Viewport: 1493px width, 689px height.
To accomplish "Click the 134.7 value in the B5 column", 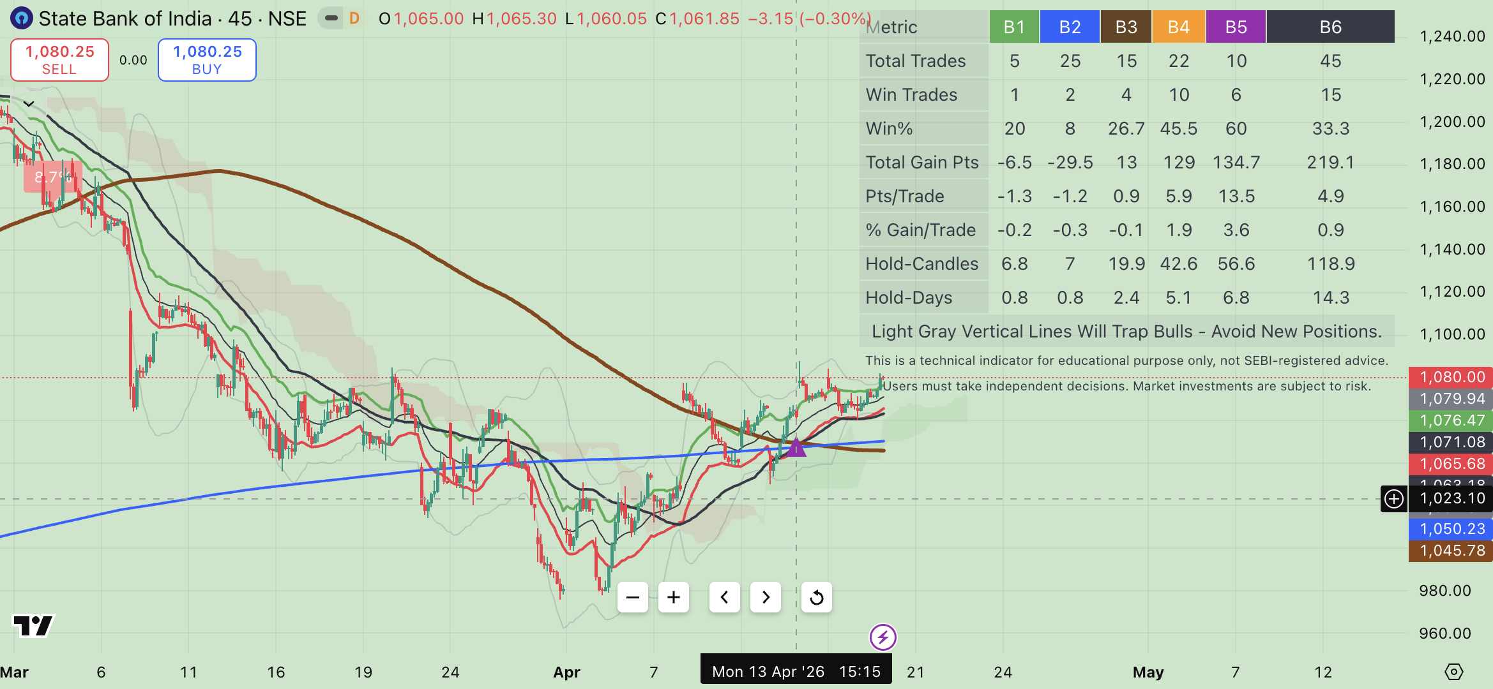I will [x=1236, y=162].
